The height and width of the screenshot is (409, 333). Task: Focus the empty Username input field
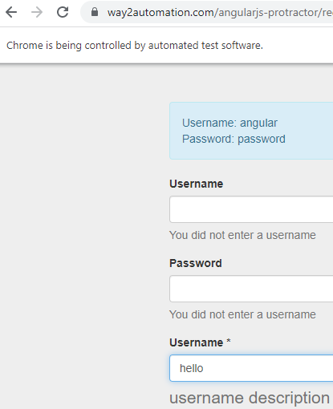251,209
